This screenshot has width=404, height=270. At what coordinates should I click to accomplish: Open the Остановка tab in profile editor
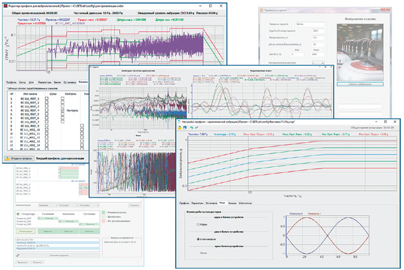[x=70, y=82]
